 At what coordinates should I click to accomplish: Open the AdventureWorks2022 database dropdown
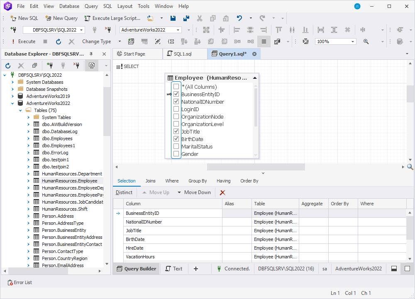point(178,30)
